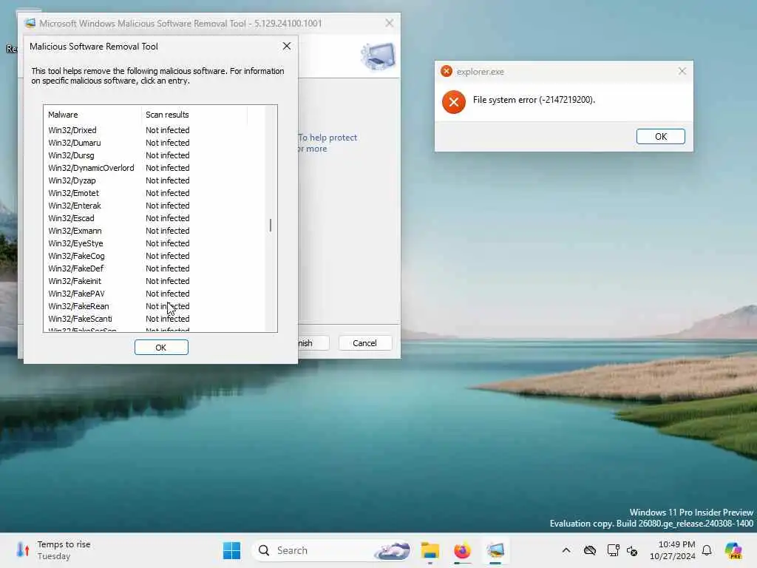Select the Win32/Enterak entry
The width and height of the screenshot is (757, 568).
(75, 206)
